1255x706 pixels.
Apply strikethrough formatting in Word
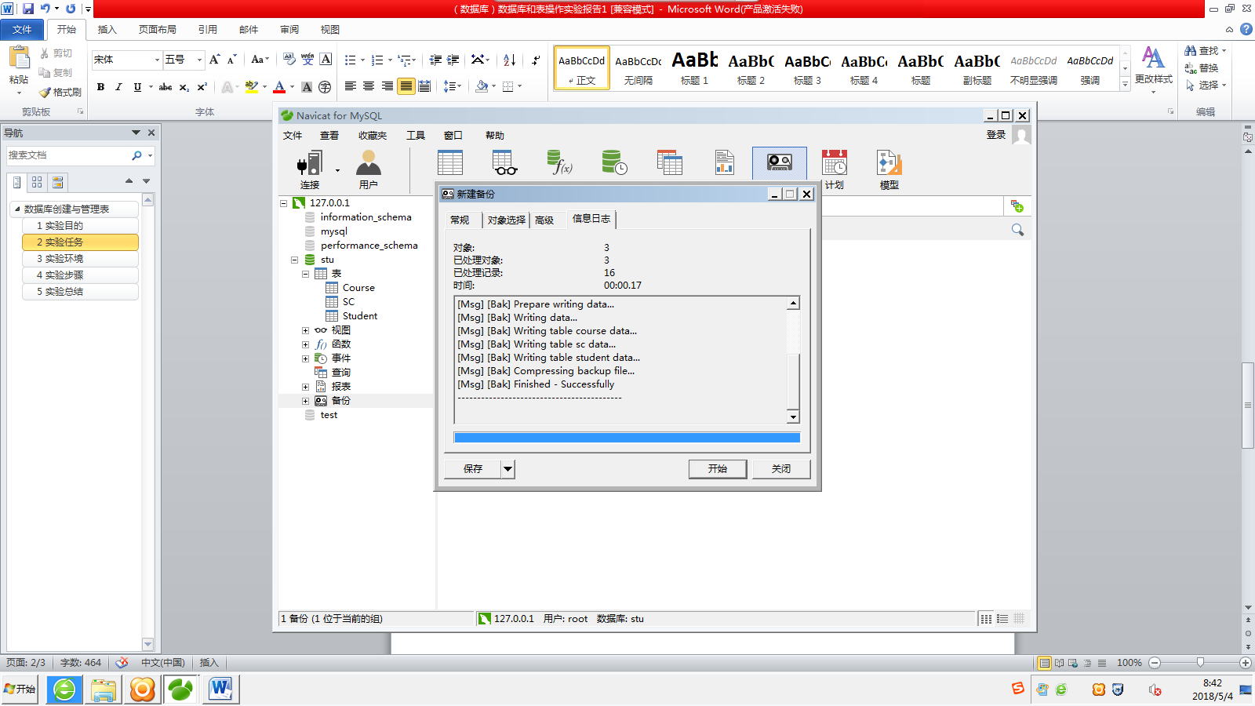[x=166, y=87]
